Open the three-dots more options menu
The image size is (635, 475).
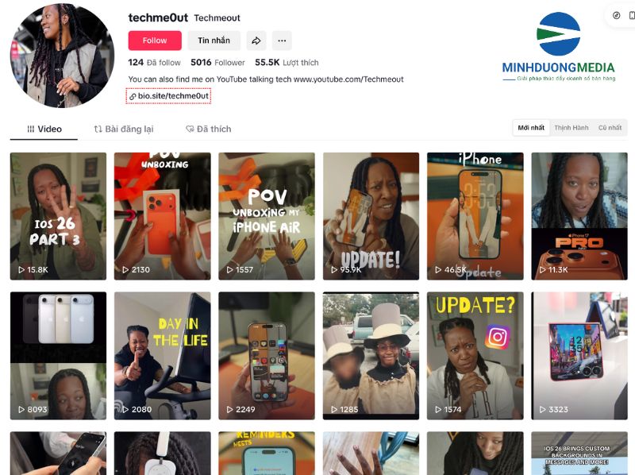click(x=282, y=41)
